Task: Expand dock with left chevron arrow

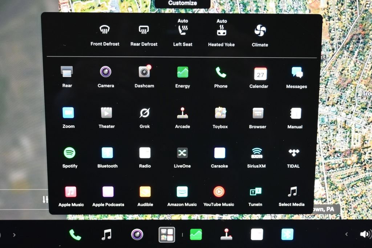Action: click(14, 235)
